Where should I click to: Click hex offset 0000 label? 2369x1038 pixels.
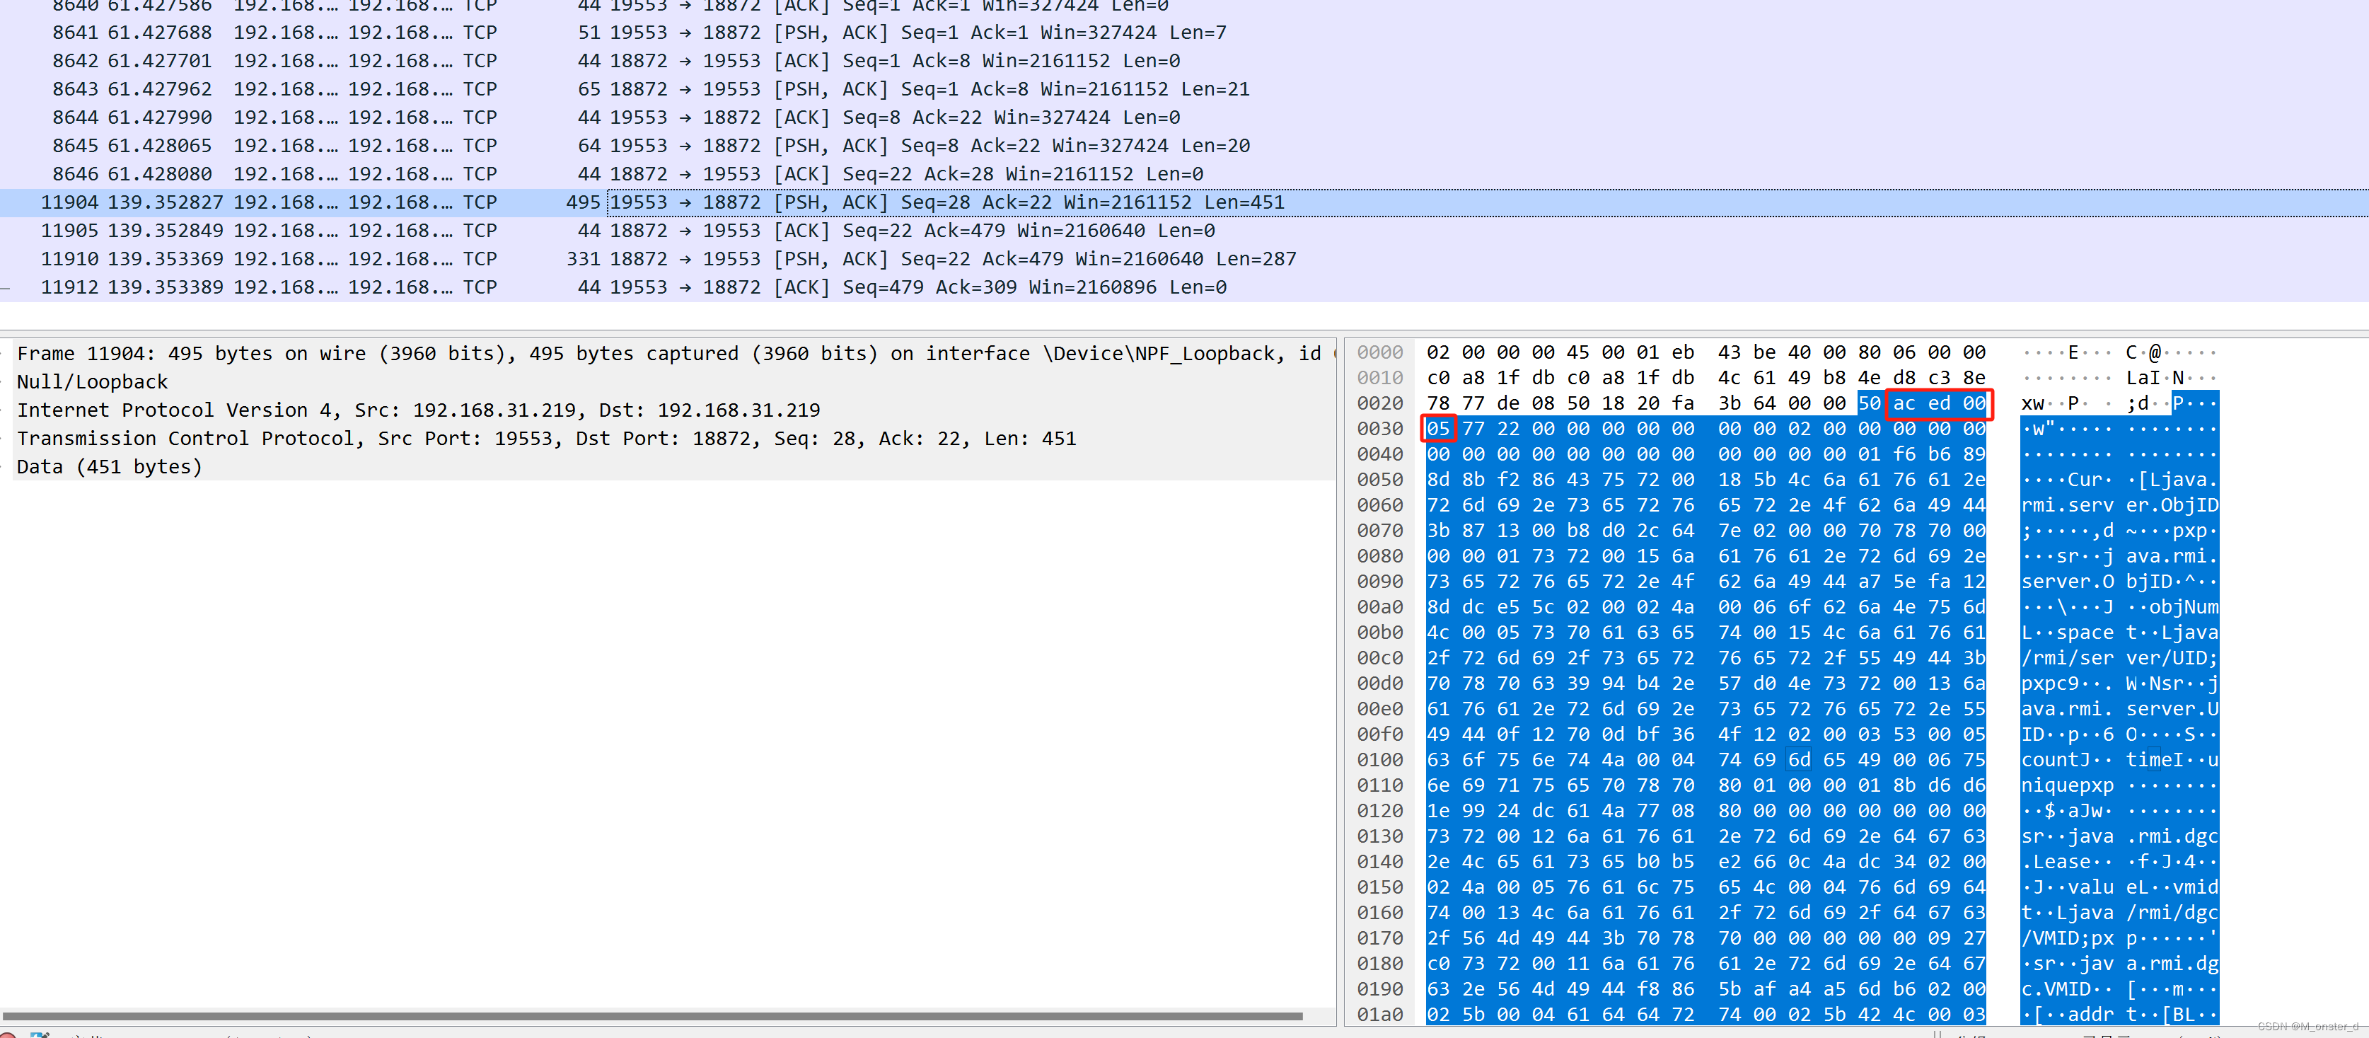(1379, 352)
